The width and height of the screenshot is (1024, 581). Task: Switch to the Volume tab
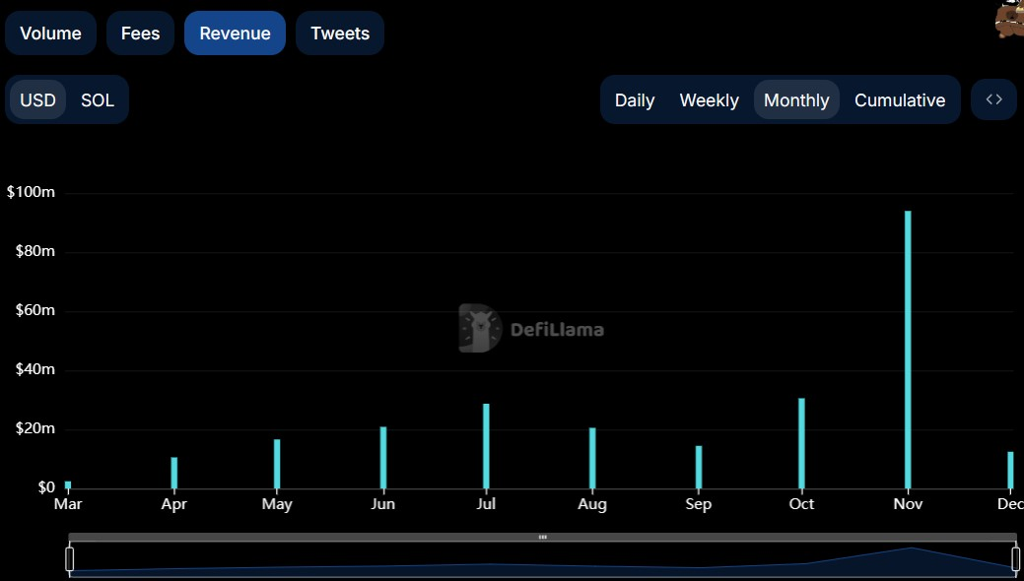[x=50, y=33]
